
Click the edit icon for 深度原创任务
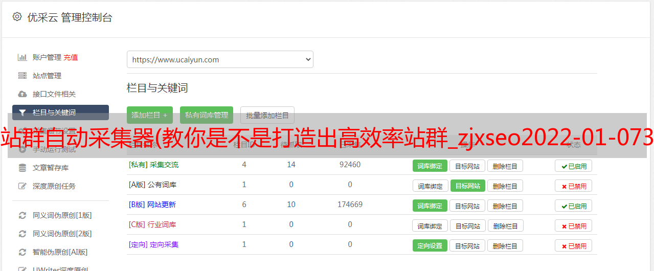(22, 186)
